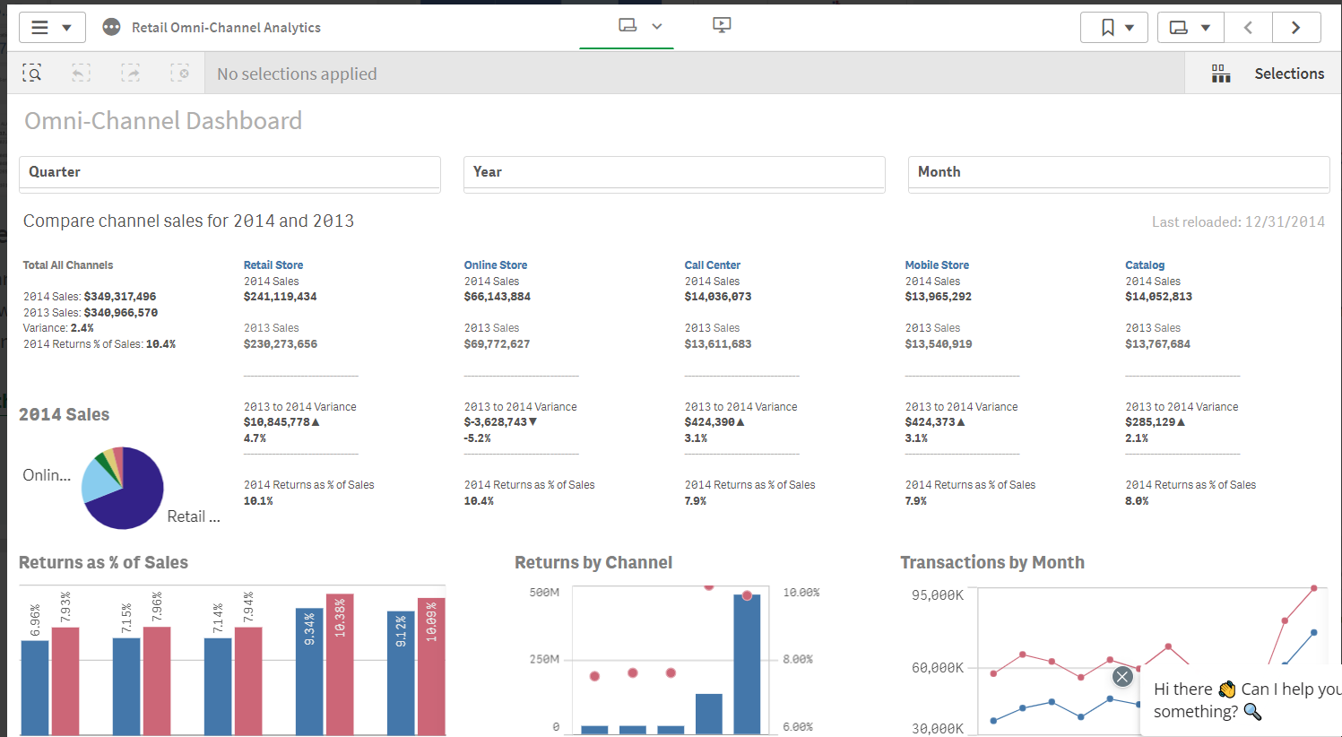Go to the next sheet
Screen dimensions: 1342x737
coord(1295,28)
